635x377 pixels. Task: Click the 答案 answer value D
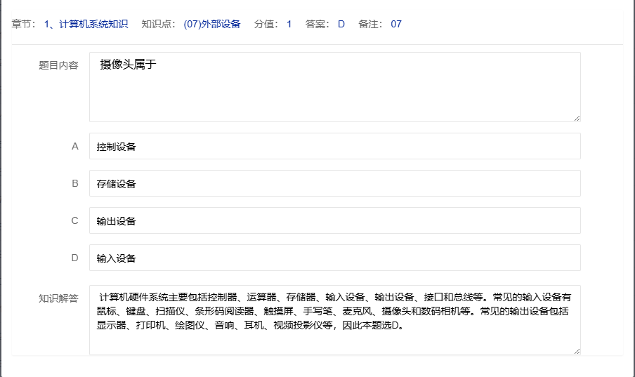coord(341,24)
